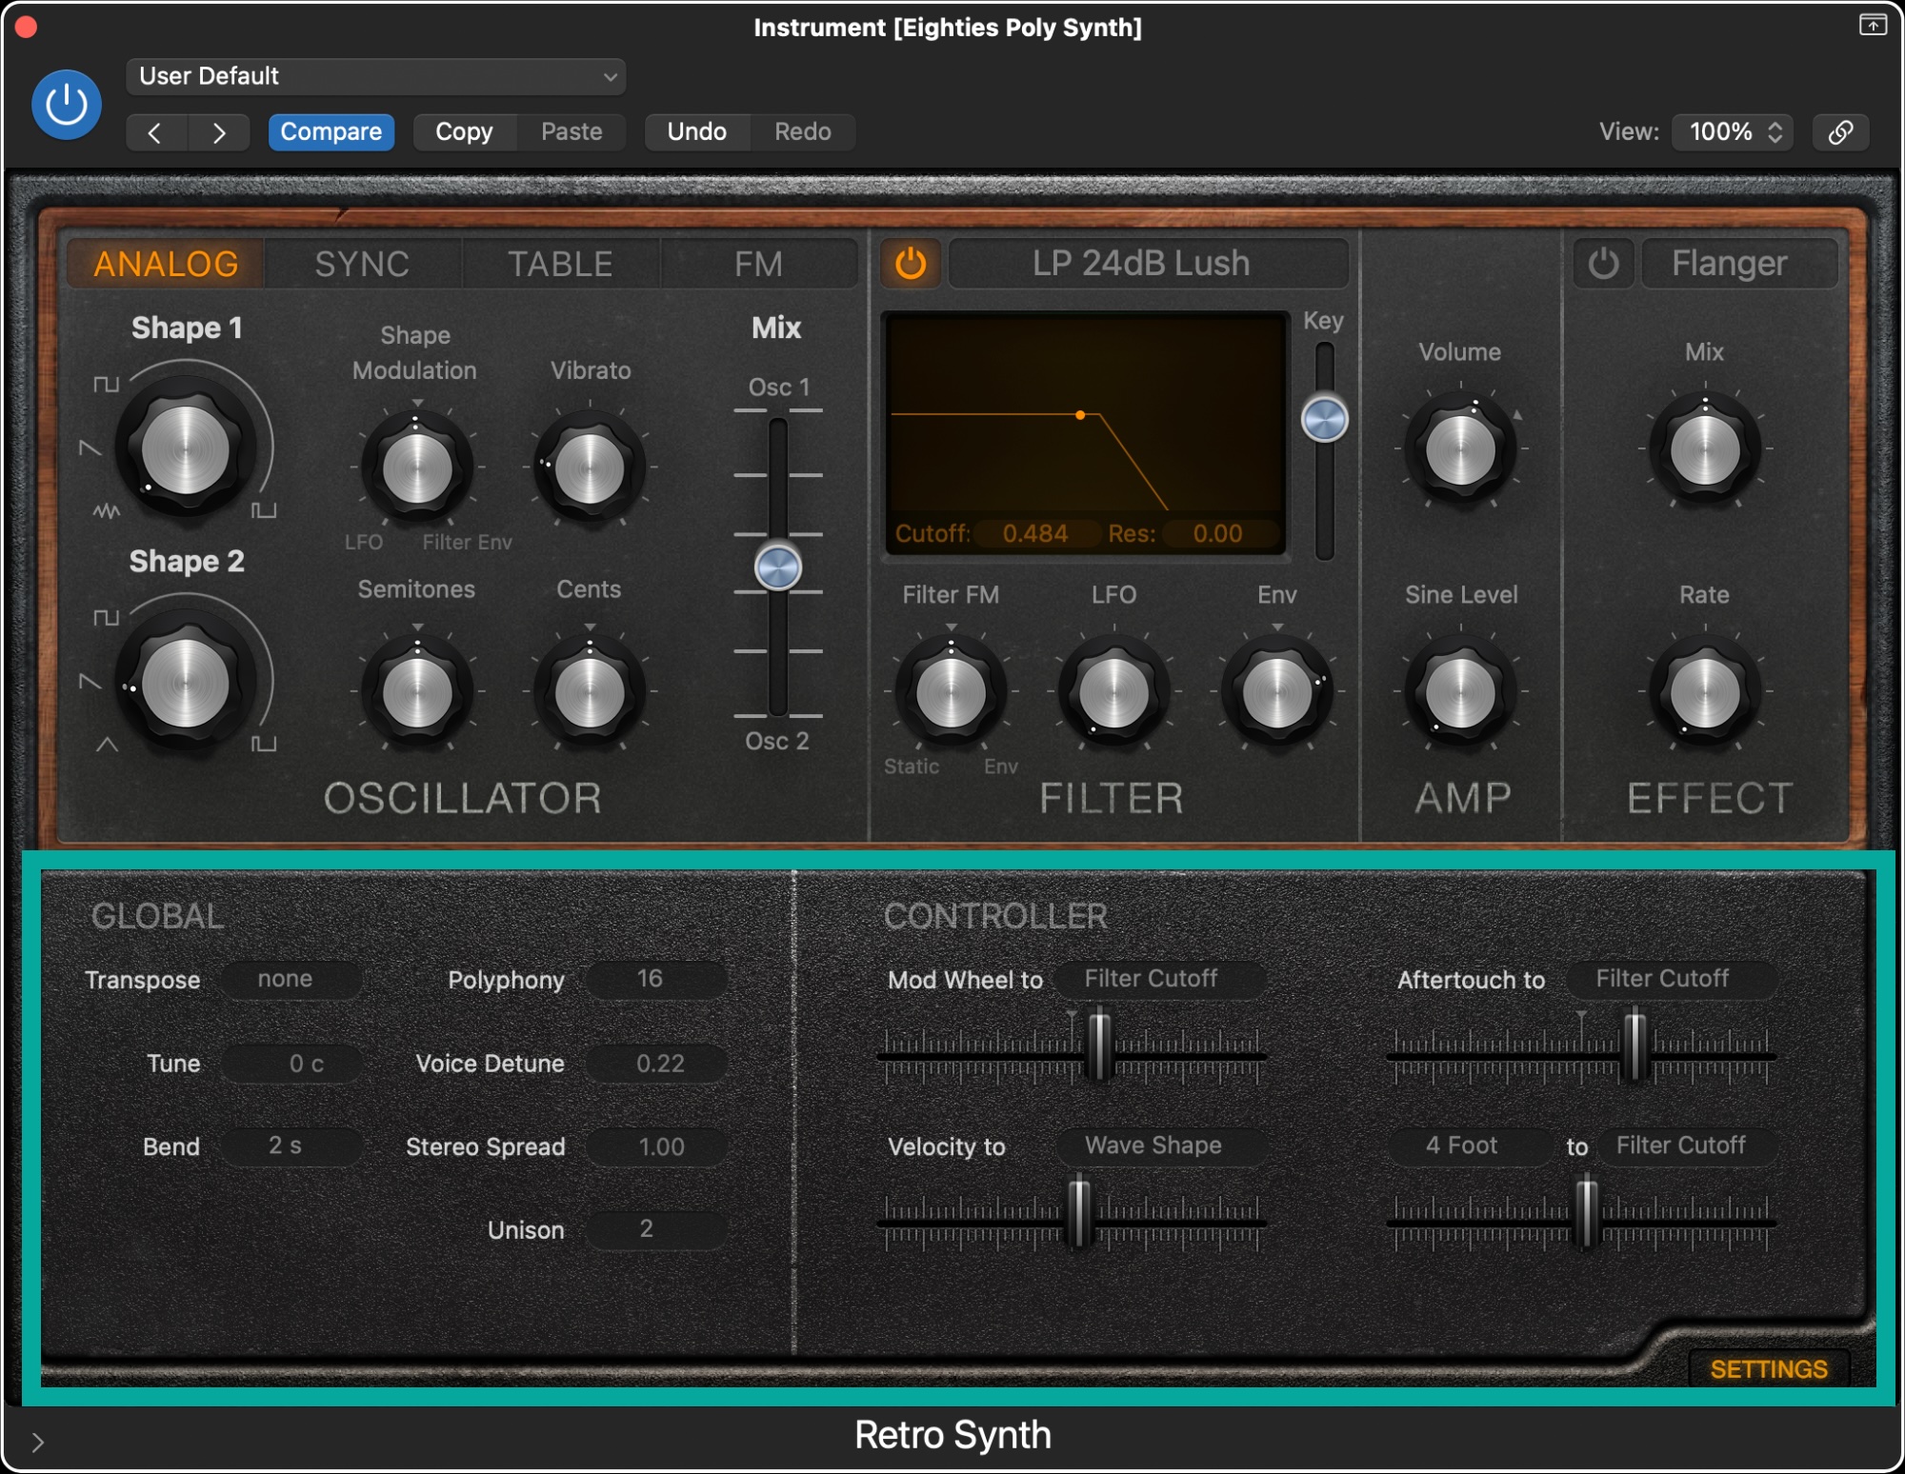Click the Cents knob
The height and width of the screenshot is (1474, 1905).
pos(590,692)
